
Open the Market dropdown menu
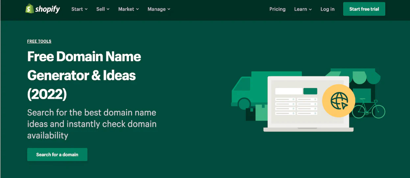(x=128, y=9)
